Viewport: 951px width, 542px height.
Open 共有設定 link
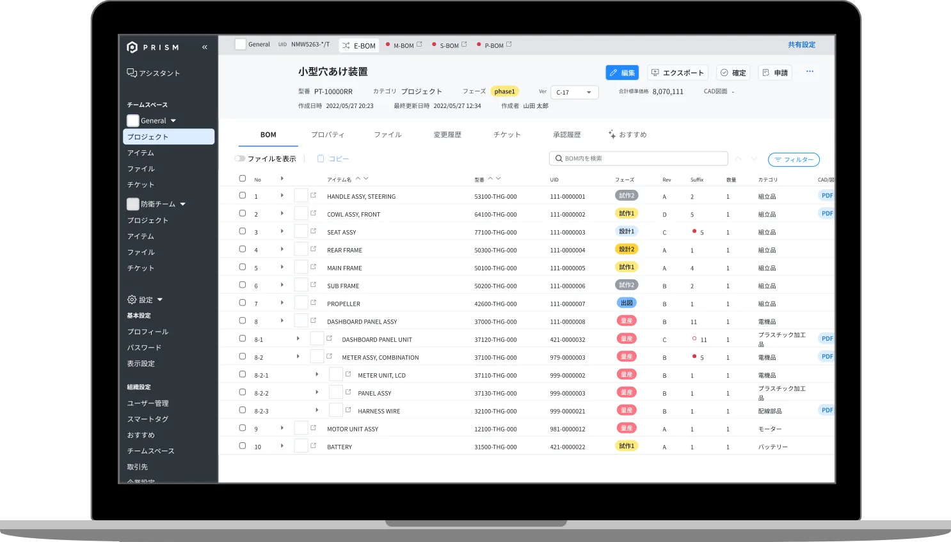pos(801,45)
